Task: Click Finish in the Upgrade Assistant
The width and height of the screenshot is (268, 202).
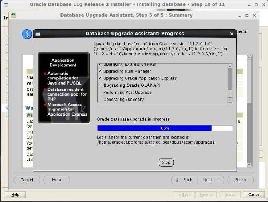Action: [241, 180]
